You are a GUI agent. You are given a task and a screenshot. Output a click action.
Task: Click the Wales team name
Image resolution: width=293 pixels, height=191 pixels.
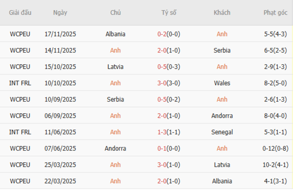tap(222, 83)
